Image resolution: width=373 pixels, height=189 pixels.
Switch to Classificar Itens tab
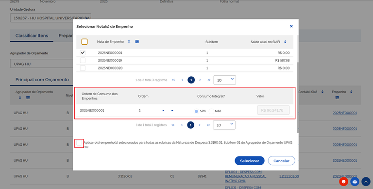coord(32,35)
